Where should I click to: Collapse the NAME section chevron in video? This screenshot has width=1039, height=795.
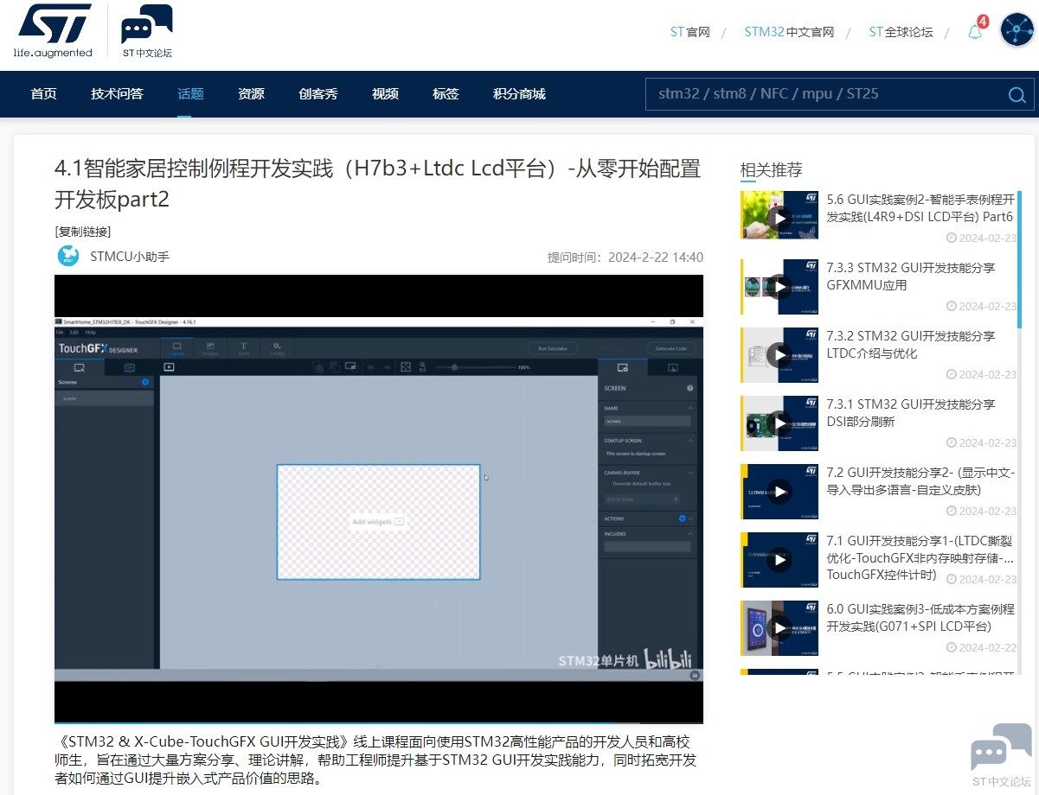tap(690, 408)
